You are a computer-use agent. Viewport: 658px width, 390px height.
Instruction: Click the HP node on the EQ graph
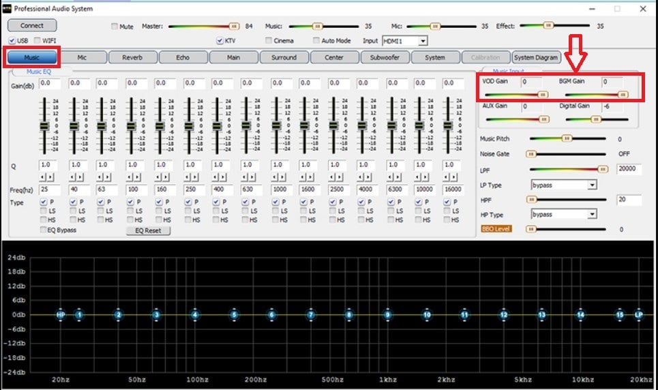click(61, 315)
